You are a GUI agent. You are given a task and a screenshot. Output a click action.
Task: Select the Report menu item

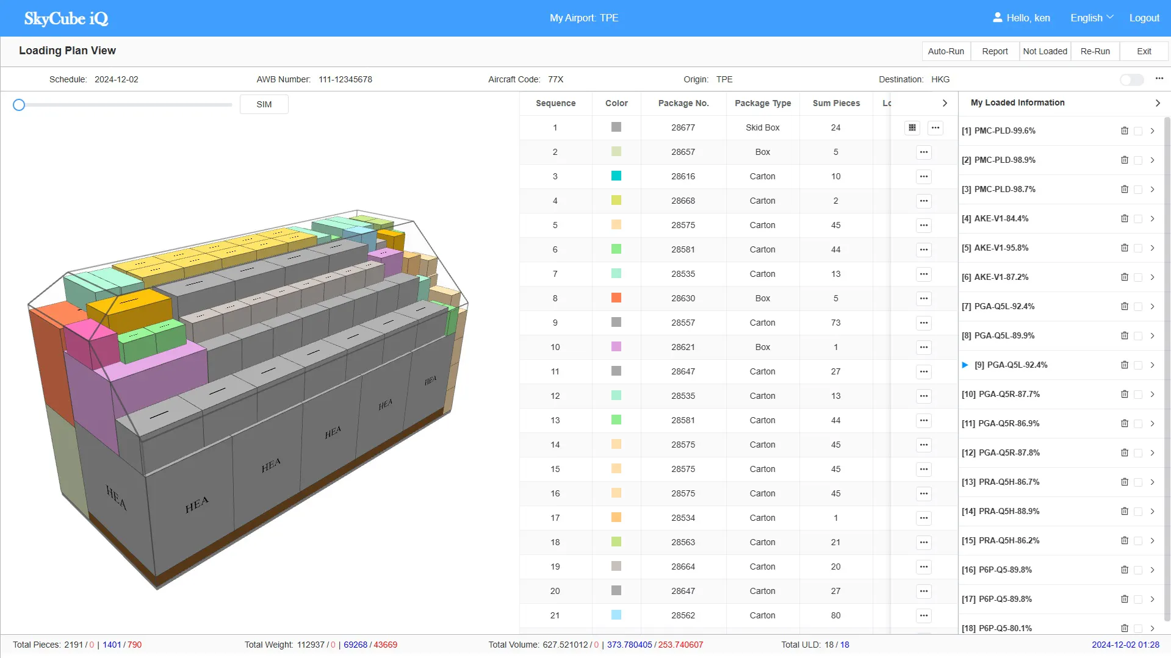tap(995, 51)
